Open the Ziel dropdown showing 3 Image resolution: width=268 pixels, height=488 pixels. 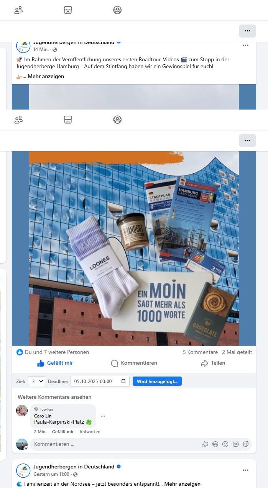coord(36,382)
